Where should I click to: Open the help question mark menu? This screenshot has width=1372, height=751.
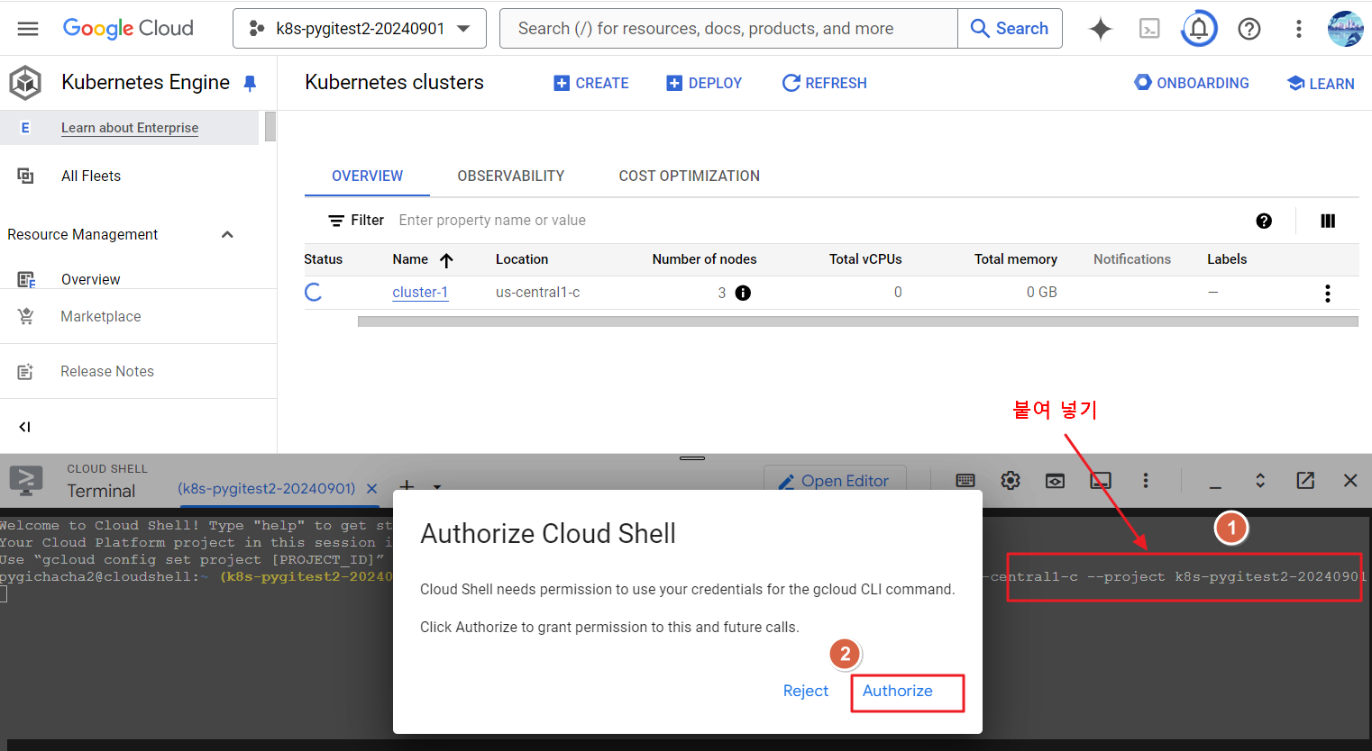pos(1249,29)
